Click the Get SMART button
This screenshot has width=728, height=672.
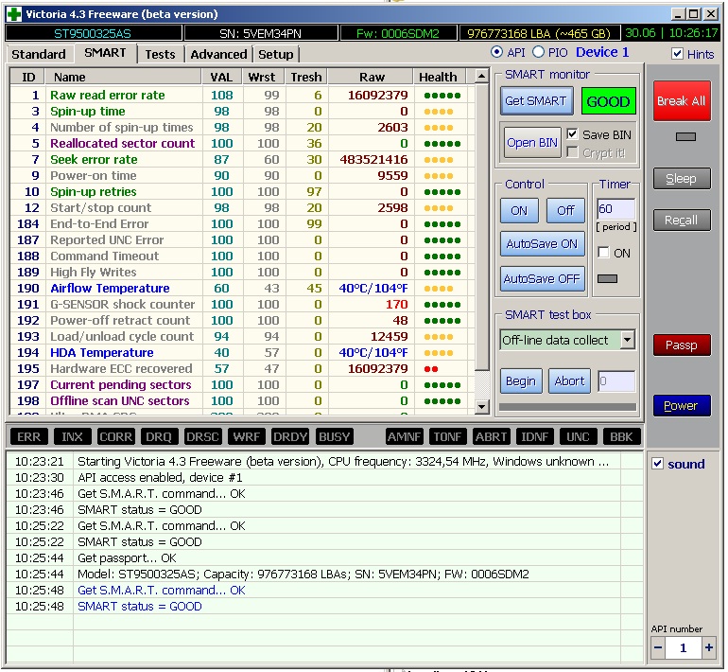click(536, 101)
